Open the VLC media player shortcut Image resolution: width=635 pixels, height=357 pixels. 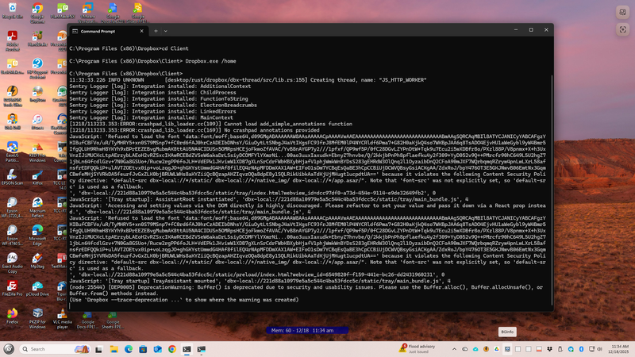63,314
